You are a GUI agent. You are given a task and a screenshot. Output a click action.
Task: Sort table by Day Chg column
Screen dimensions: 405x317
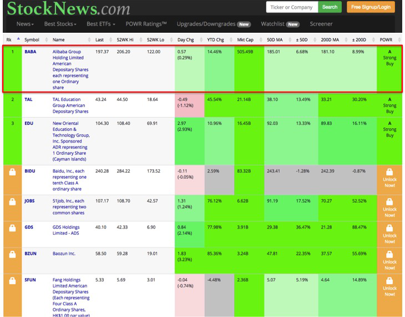pyautogui.click(x=189, y=39)
